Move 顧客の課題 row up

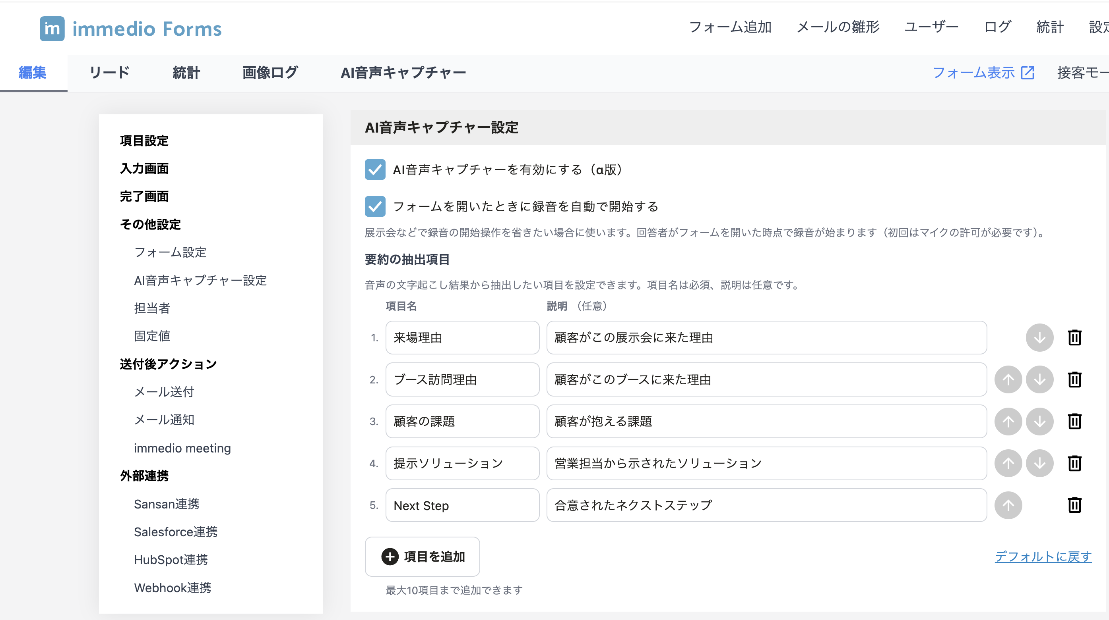click(1008, 422)
